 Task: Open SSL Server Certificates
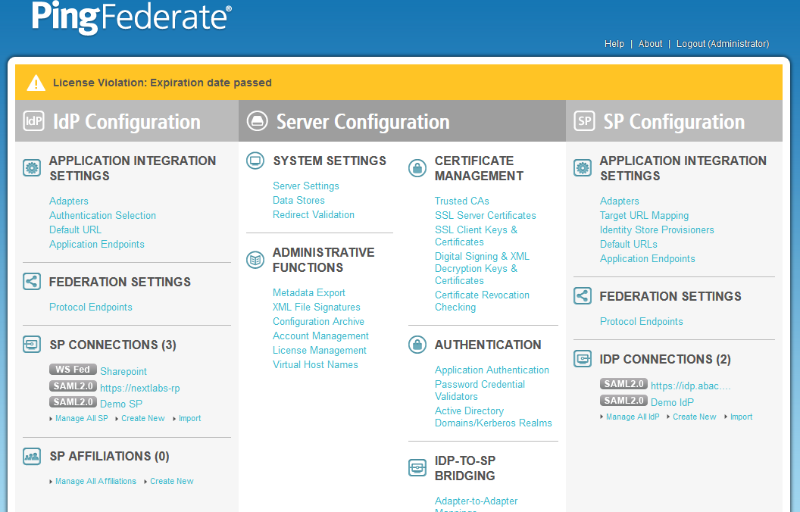coord(485,215)
